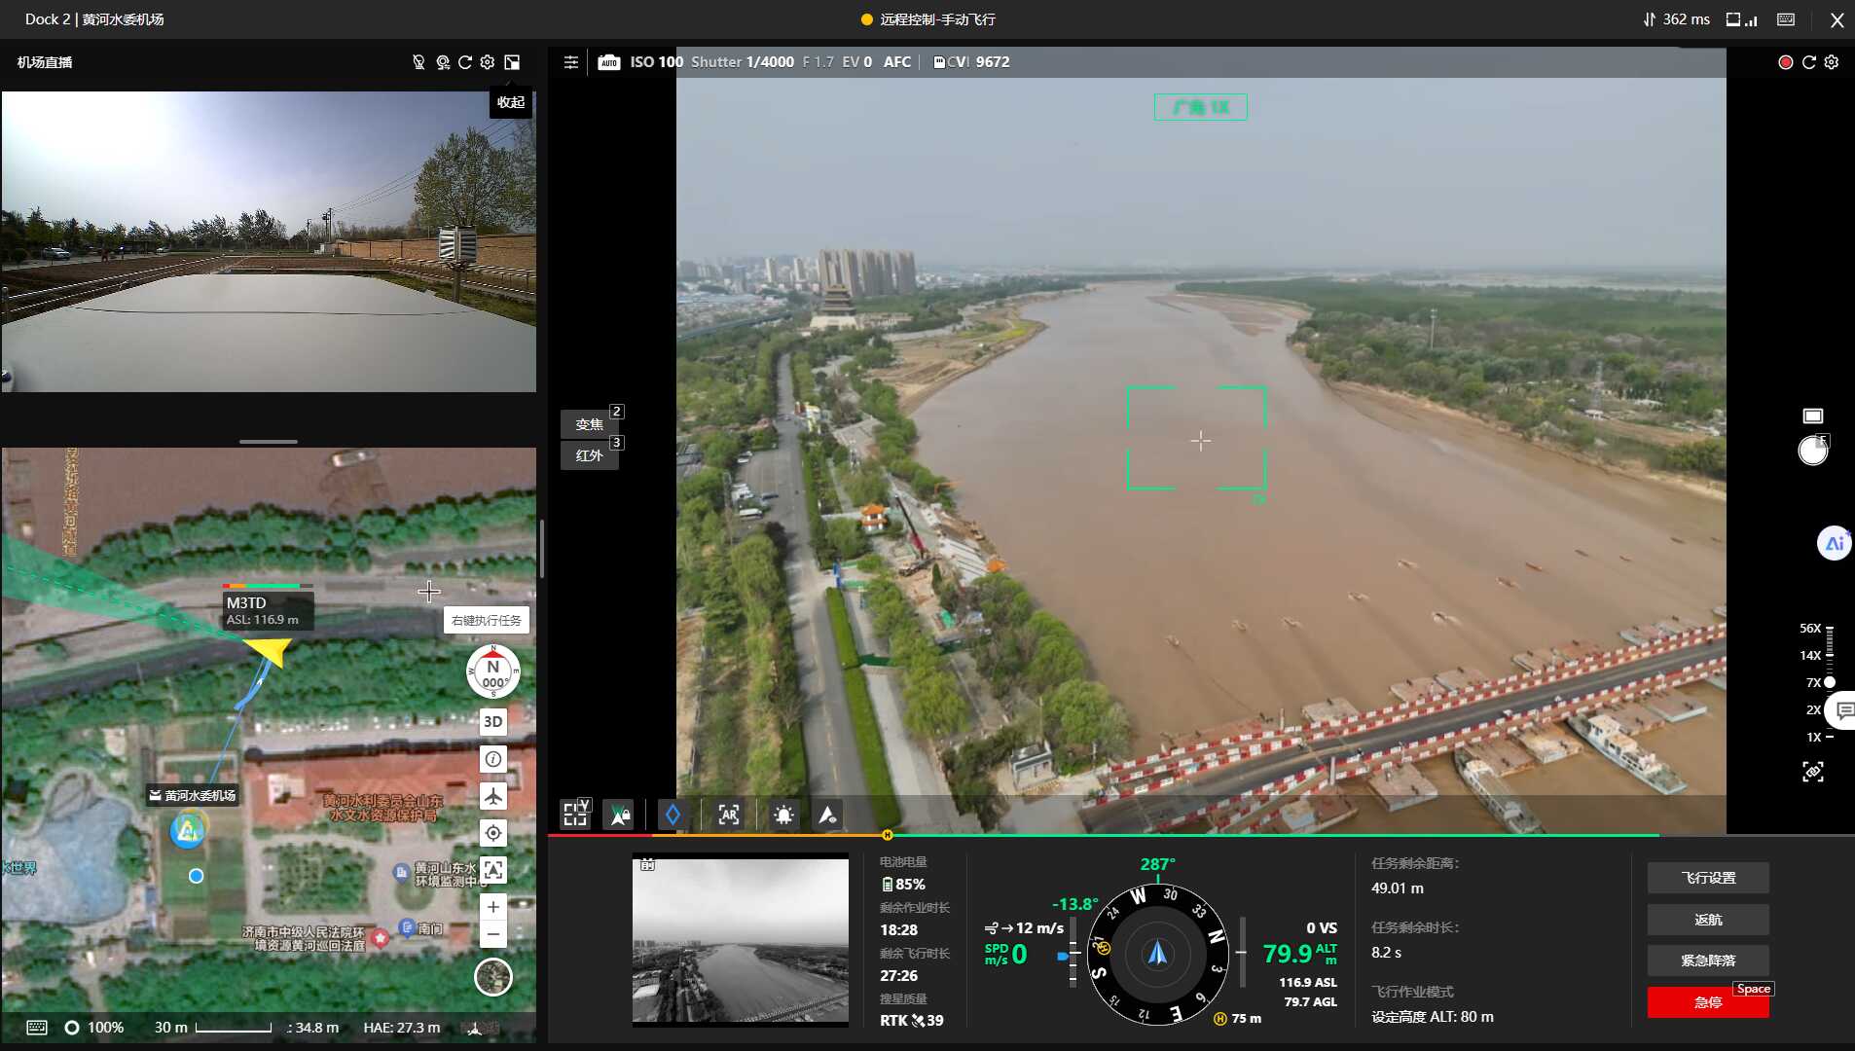Open camera parameter adjustment sliders icon
Viewport: 1855px width, 1051px height.
pos(571,62)
